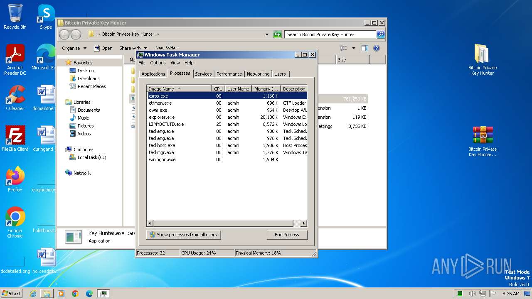Open the File menu in Task Manager
This screenshot has height=299, width=532.
point(142,63)
